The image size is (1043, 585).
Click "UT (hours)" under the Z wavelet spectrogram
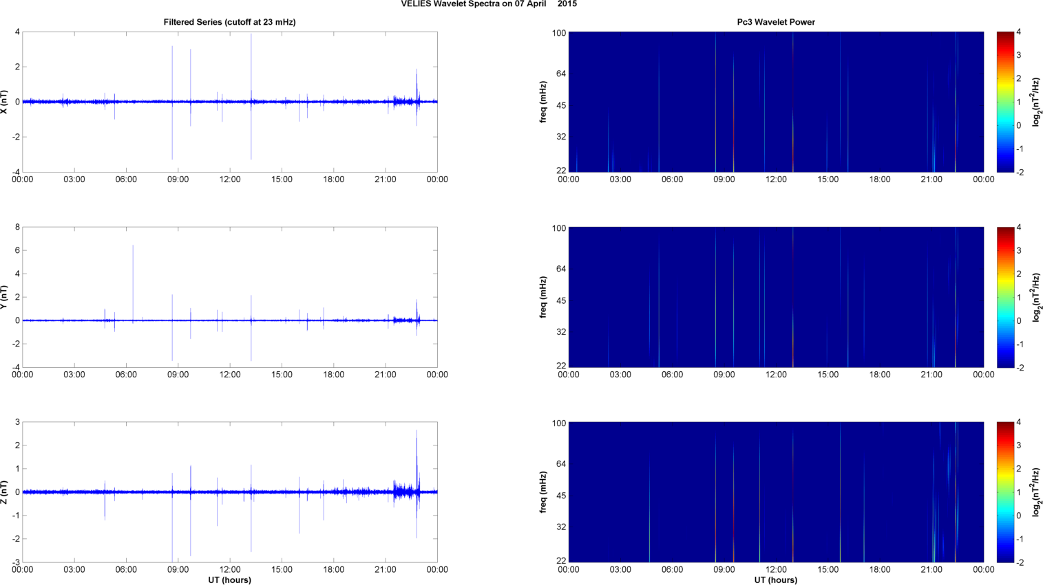(x=776, y=580)
